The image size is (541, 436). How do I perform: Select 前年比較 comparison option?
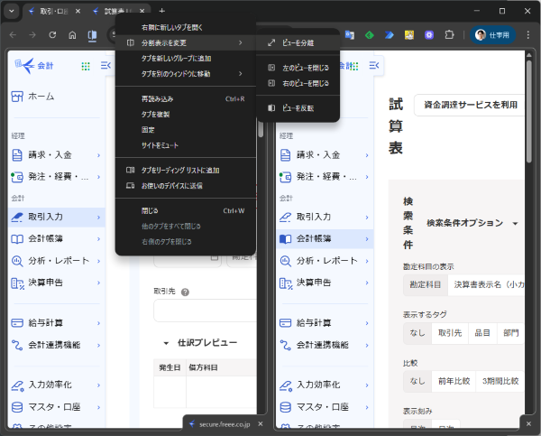[x=454, y=381]
